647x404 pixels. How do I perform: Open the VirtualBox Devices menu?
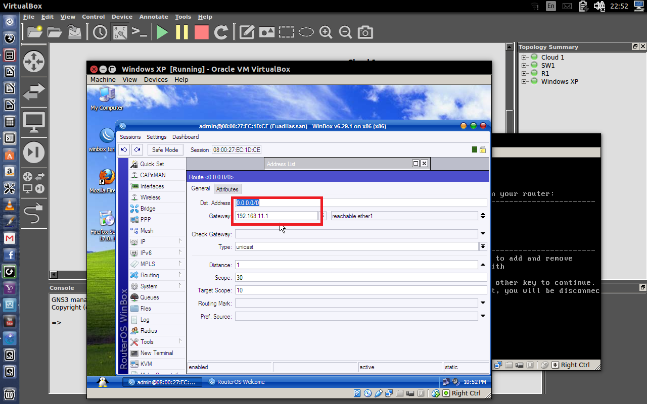(x=156, y=79)
